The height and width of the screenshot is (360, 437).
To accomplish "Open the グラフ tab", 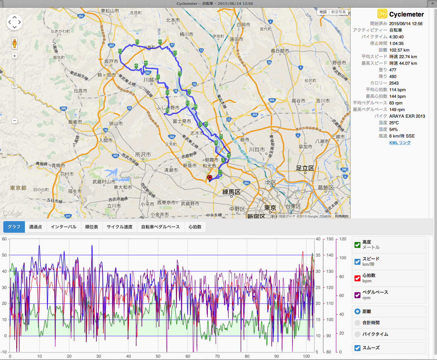I will pos(14,227).
